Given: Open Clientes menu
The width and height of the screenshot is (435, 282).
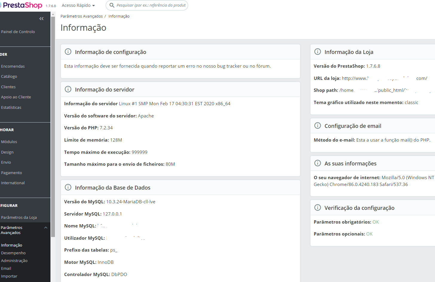Looking at the screenshot, I should pos(8,87).
